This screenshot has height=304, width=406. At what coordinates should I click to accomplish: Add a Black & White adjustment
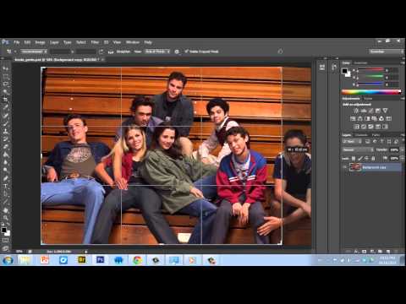[367, 118]
